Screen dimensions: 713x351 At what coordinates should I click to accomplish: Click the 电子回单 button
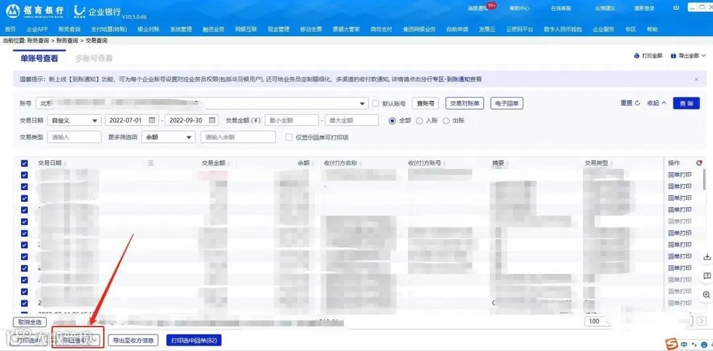pyautogui.click(x=506, y=103)
